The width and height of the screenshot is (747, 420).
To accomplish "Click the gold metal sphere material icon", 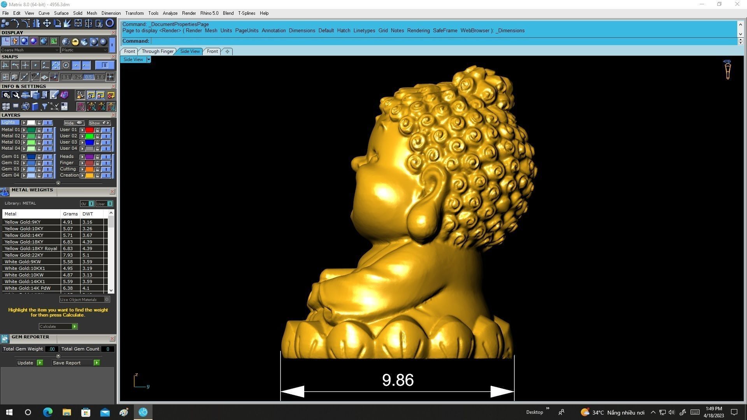I will (x=75, y=41).
